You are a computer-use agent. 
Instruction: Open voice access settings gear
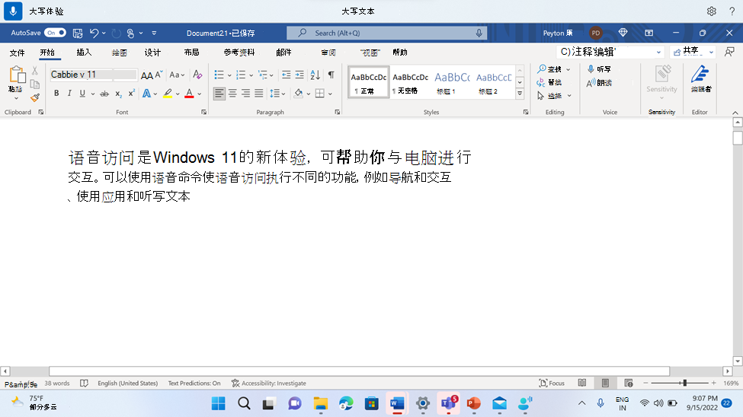click(711, 11)
